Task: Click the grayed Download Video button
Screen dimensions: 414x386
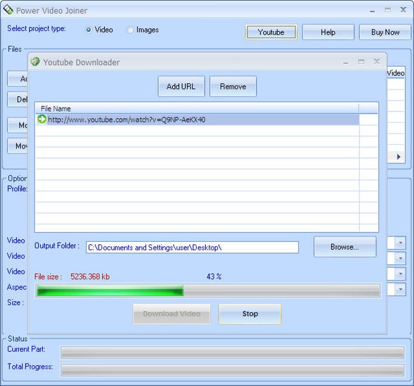Action: [172, 314]
